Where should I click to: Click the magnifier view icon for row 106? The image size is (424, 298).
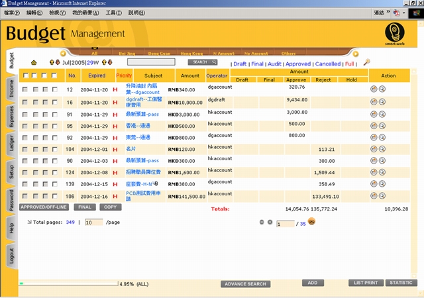[382, 196]
